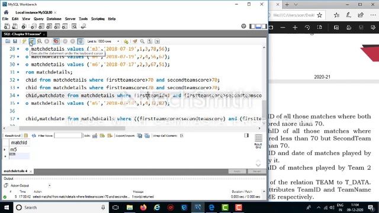Open the Scripting menu
This screenshot has height=213, width=379.
98,19
